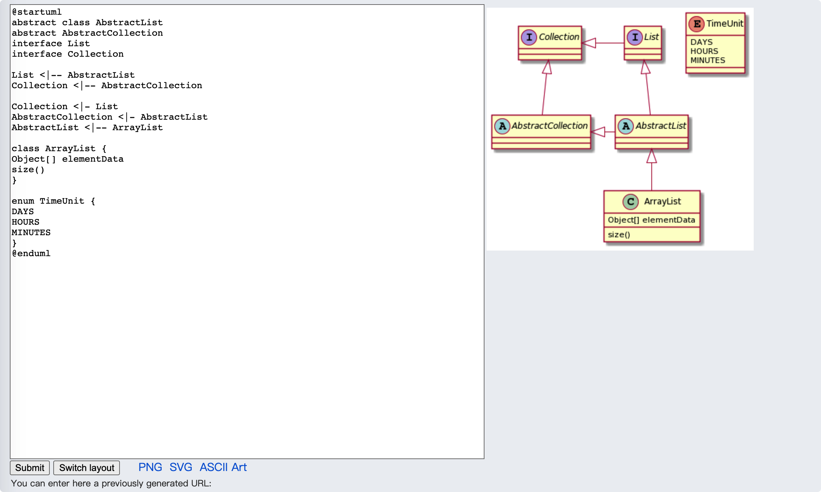This screenshot has width=821, height=492.
Task: Open the ASCII Art link
Action: pos(223,467)
